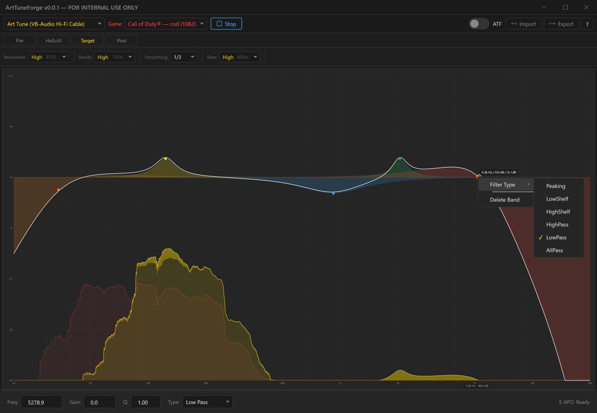Open the Bands dropdown

(114, 57)
